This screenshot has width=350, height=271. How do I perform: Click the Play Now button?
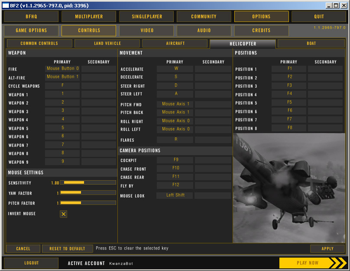(x=313, y=263)
